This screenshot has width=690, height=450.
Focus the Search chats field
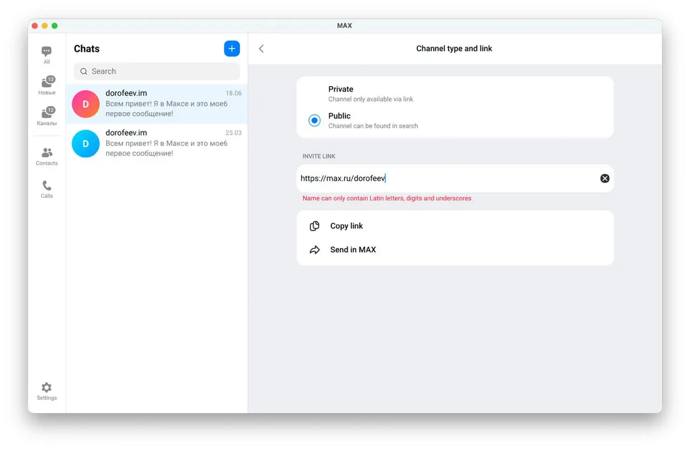157,71
